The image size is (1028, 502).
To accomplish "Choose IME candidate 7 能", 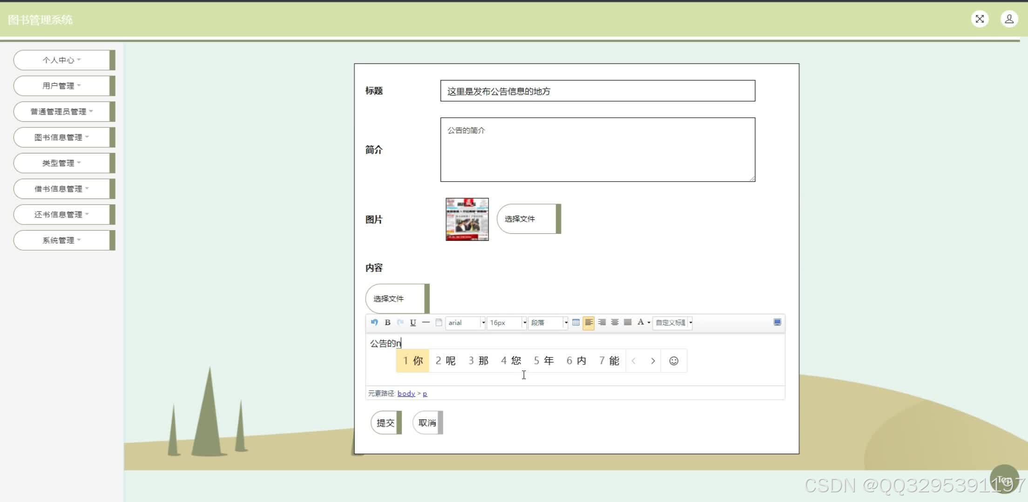I will [x=609, y=361].
